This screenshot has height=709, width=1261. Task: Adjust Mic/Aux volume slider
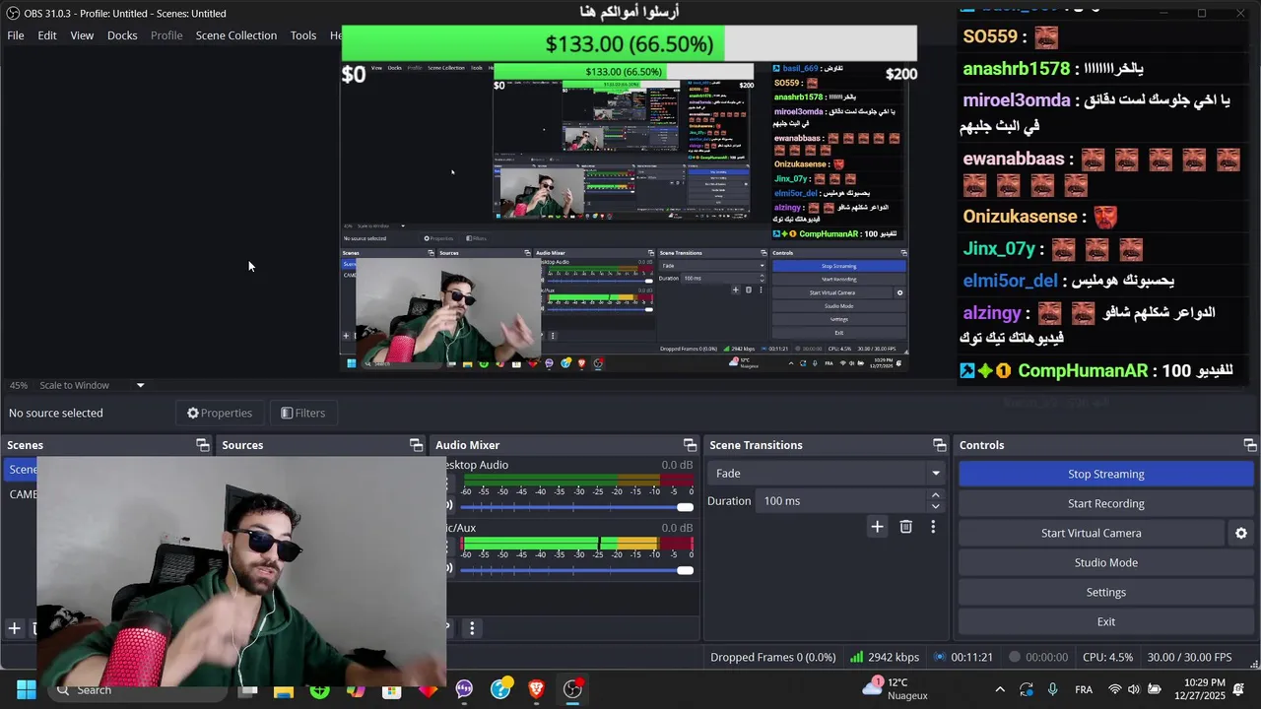pyautogui.click(x=576, y=569)
